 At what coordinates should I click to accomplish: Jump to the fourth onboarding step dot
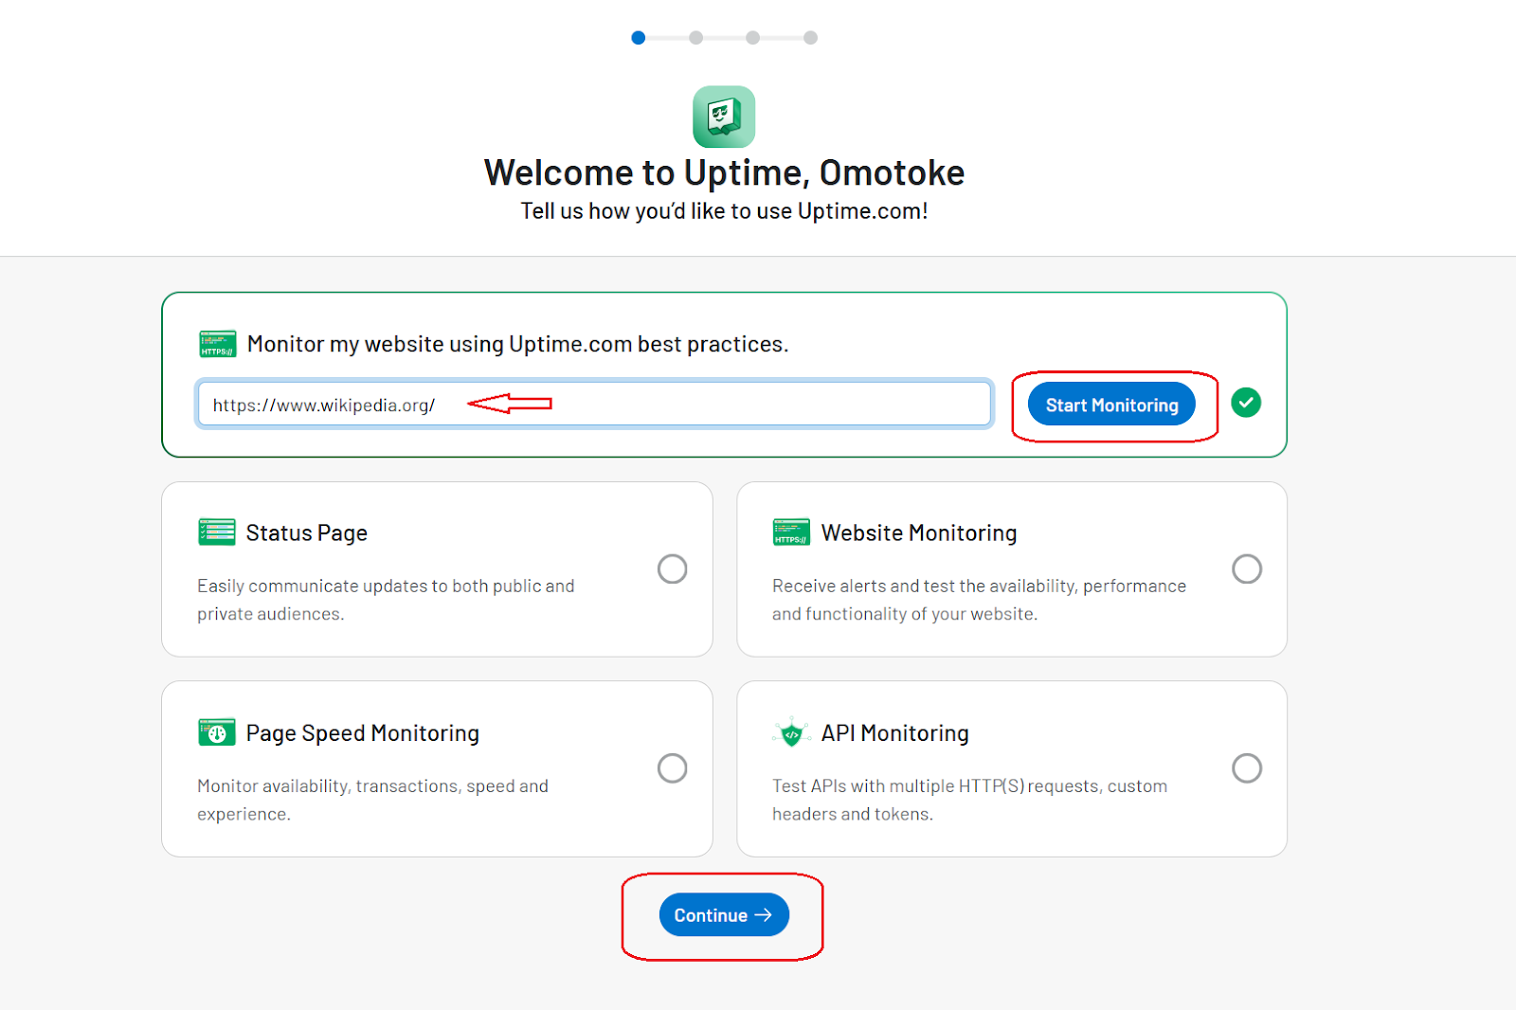(810, 38)
